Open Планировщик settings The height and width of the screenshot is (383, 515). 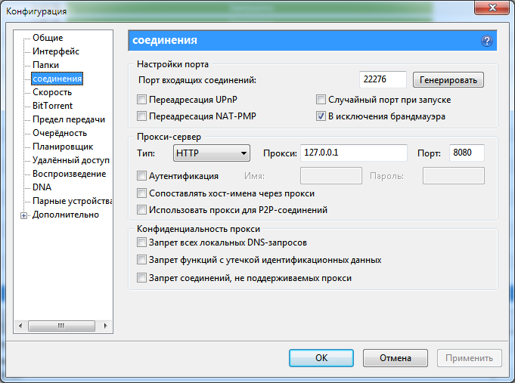click(x=63, y=147)
